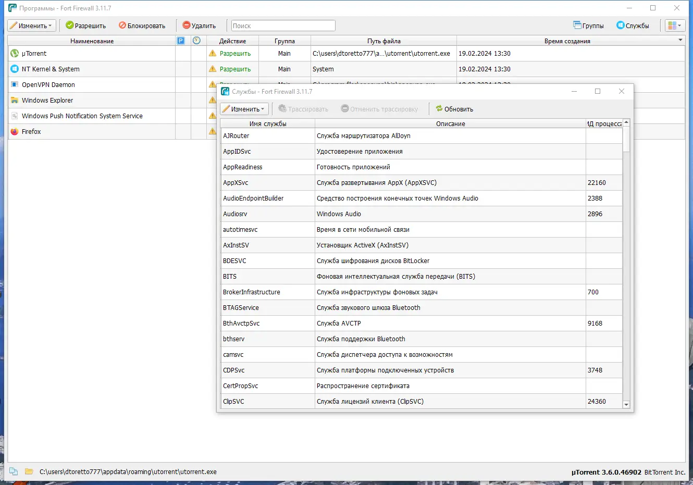The height and width of the screenshot is (485, 693).
Task: Click the services list scroll-up arrow
Action: (626, 122)
